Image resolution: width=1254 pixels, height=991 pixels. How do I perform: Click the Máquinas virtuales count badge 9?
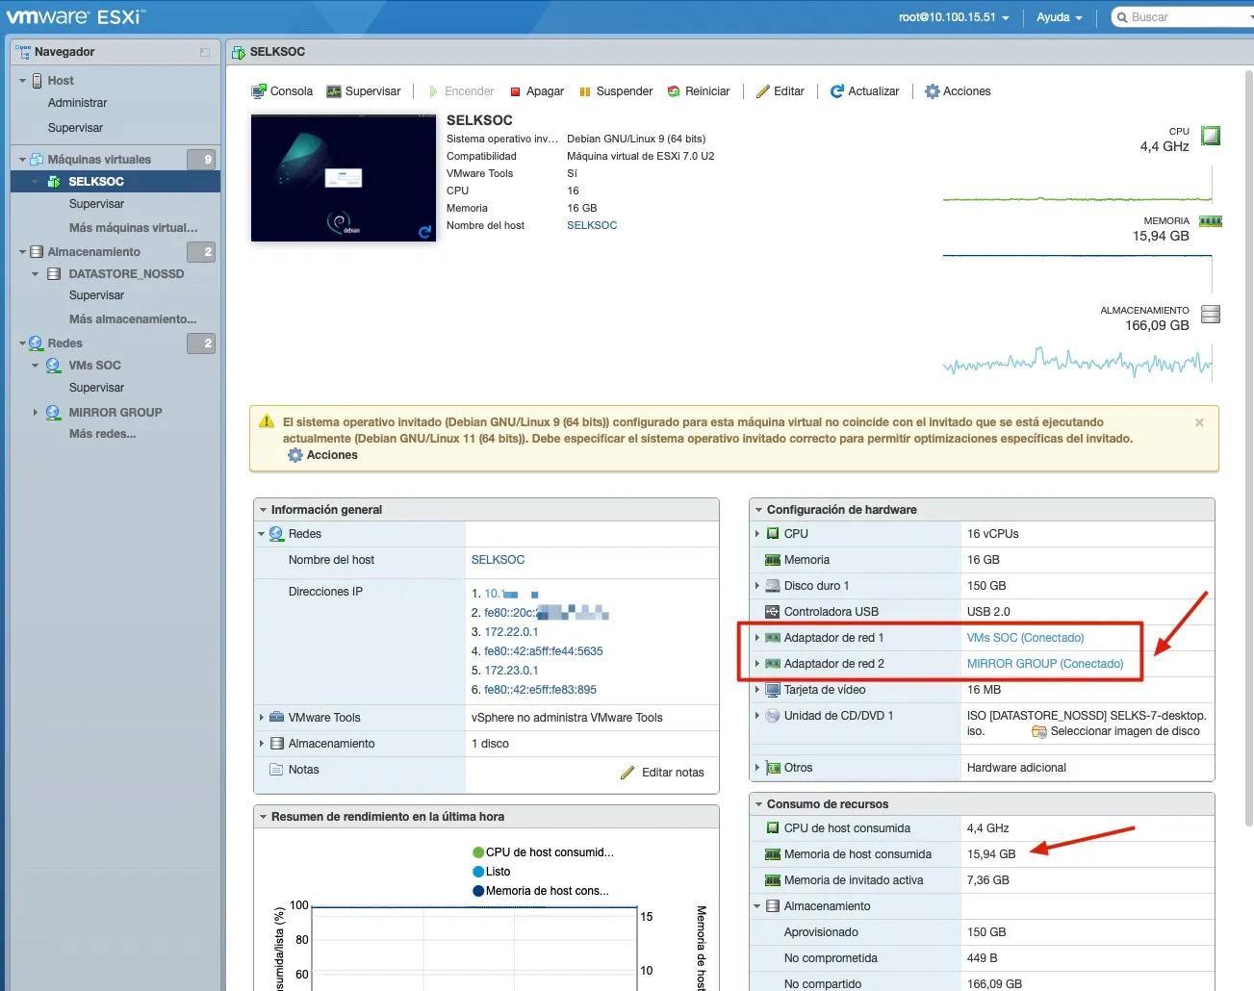coord(201,160)
